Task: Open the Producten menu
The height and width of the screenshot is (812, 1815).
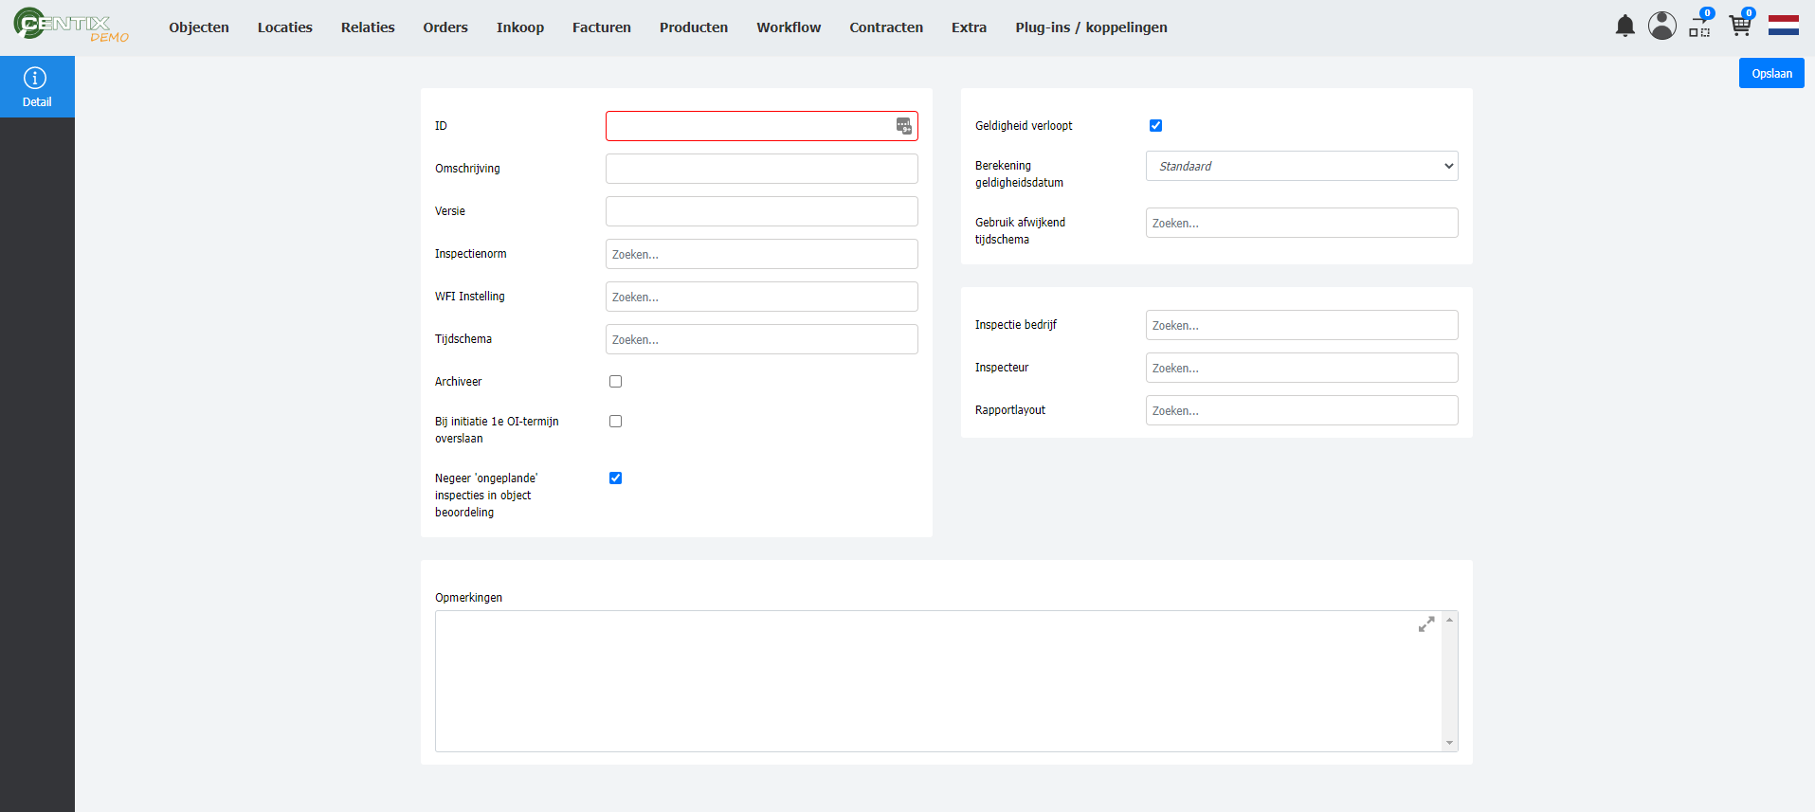Action: (x=694, y=27)
